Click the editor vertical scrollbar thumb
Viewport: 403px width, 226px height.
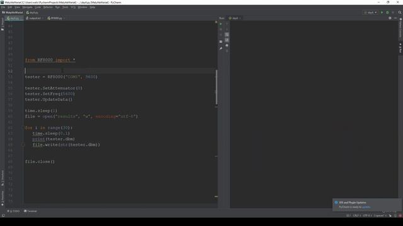pyautogui.click(x=217, y=87)
